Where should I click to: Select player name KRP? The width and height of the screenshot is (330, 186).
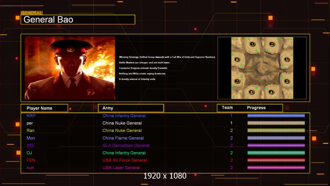(x=31, y=116)
